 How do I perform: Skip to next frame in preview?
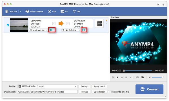click(x=131, y=77)
